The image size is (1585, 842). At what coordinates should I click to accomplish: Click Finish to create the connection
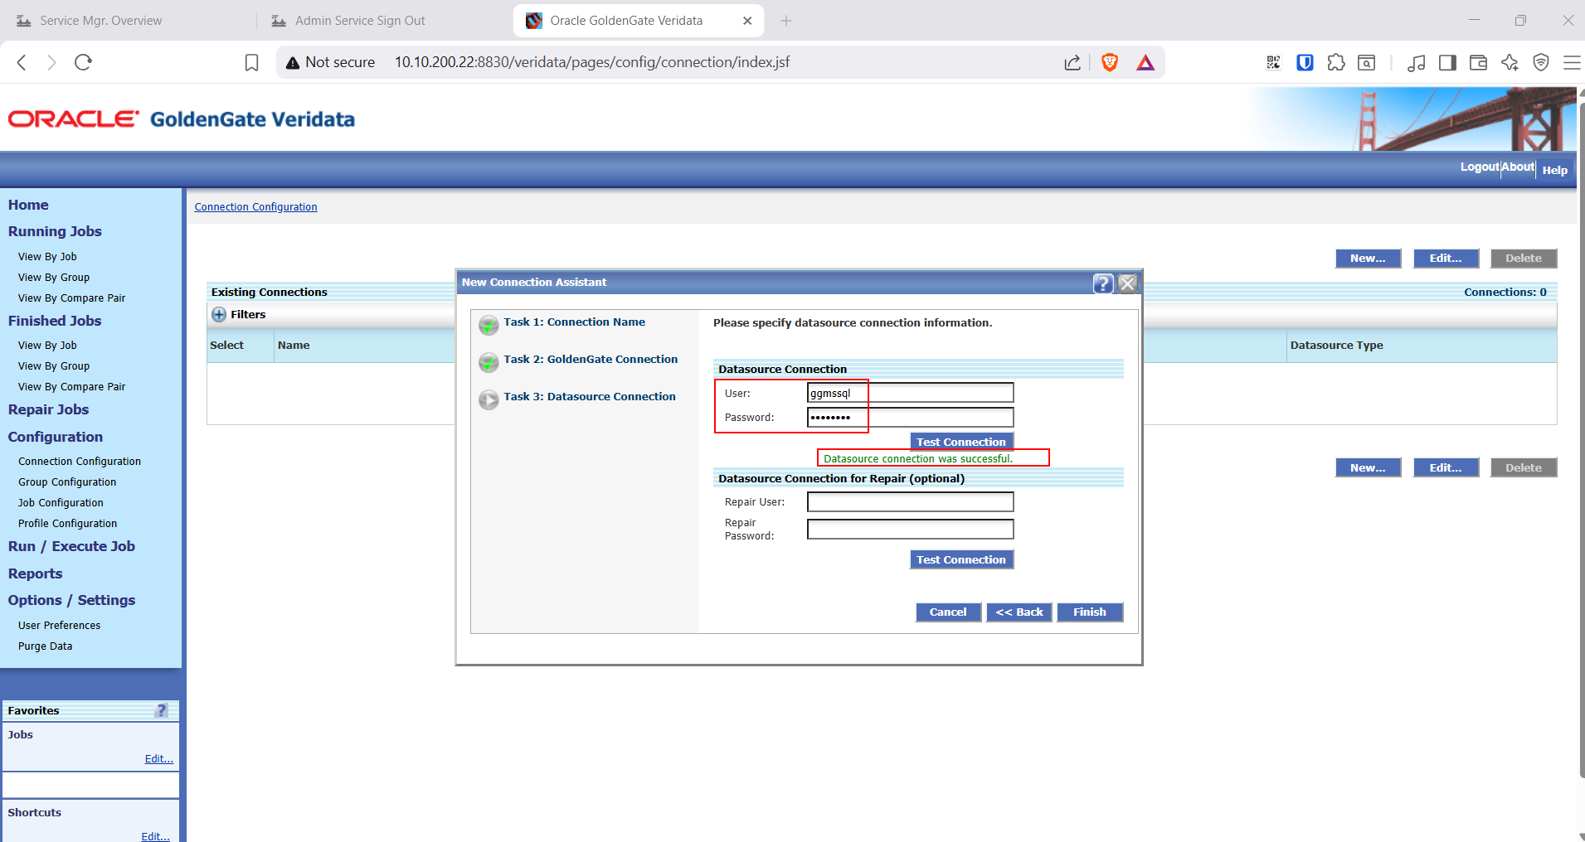(1090, 612)
